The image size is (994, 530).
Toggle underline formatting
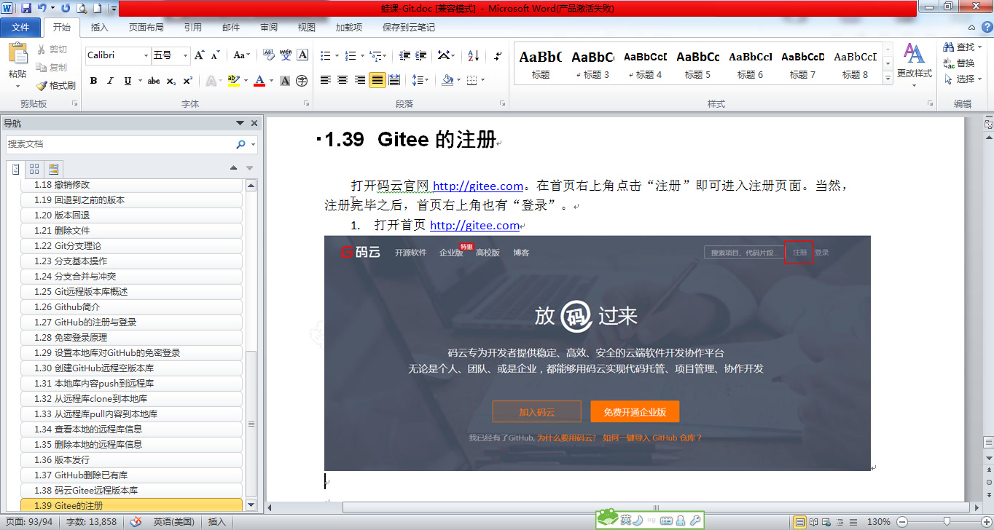pos(128,81)
